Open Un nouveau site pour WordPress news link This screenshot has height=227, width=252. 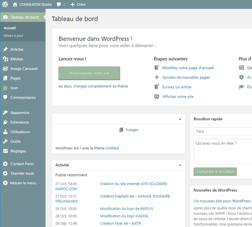(222, 201)
